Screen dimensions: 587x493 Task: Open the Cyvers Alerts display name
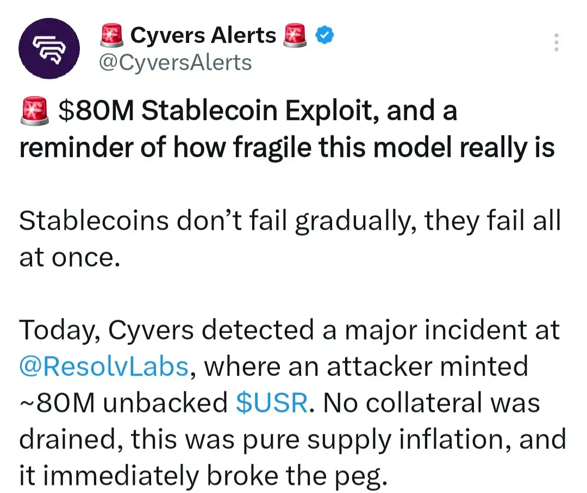point(203,36)
